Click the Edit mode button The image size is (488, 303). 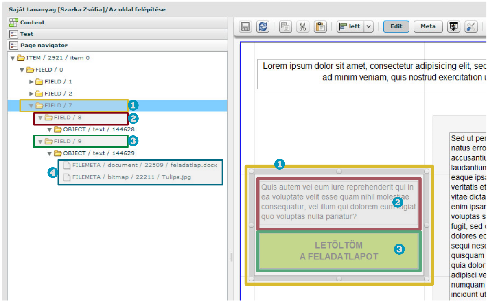coord(396,26)
